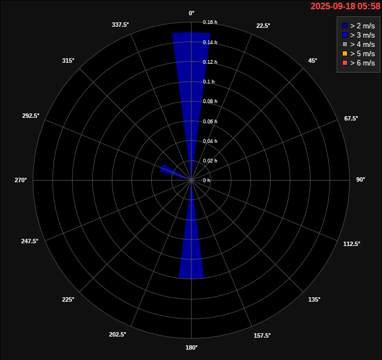Click the dark navy > 2 m/s legend swatch
This screenshot has height=360, width=382.
click(x=345, y=26)
